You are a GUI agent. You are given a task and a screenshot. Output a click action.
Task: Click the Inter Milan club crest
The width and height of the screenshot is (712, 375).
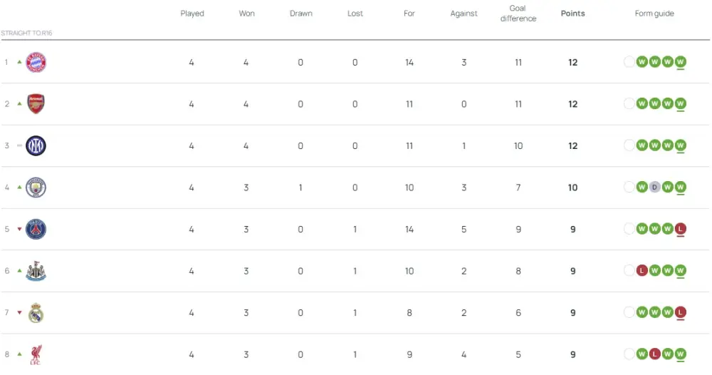point(36,146)
